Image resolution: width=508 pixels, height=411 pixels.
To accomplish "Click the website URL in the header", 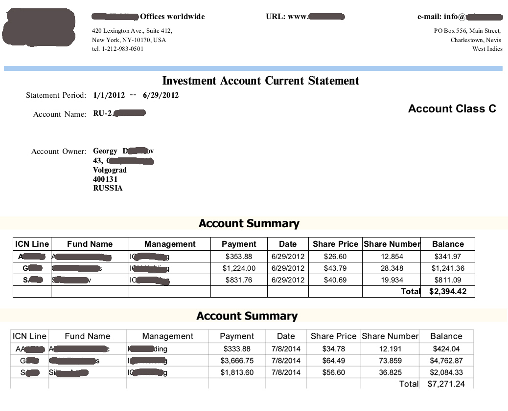I will click(x=305, y=17).
